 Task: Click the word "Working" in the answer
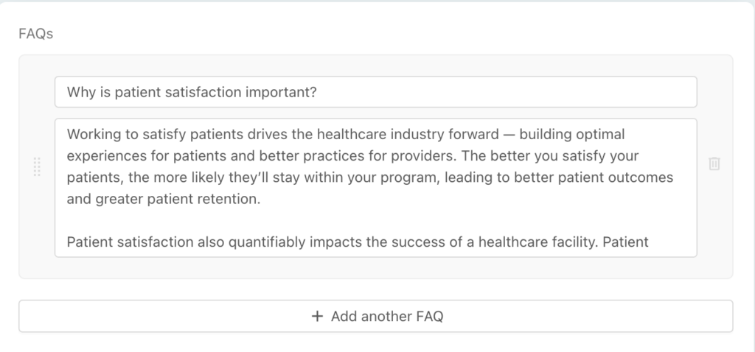point(89,135)
